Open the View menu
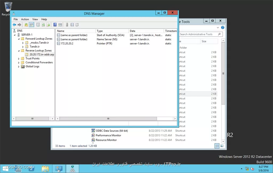The width and height of the screenshot is (273, 173). [35, 19]
